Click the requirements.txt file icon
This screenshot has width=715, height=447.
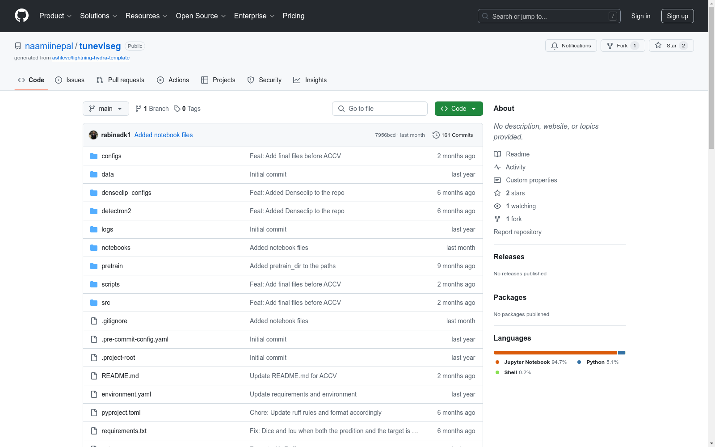94,431
